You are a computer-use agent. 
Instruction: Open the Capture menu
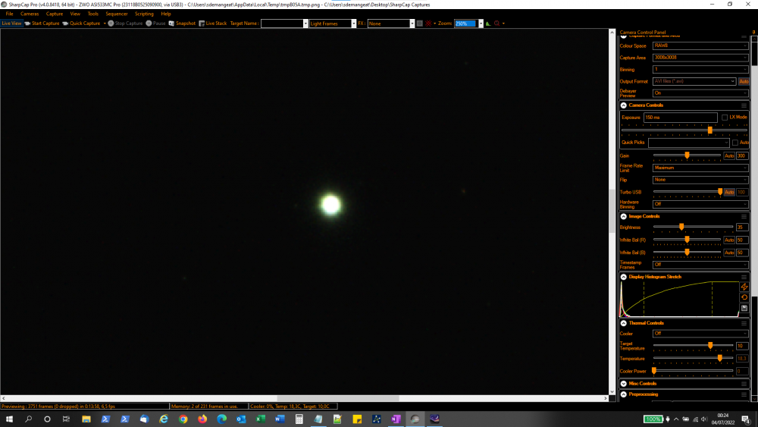55,14
